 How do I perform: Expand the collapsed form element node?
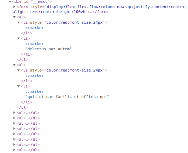[x=14, y=7]
